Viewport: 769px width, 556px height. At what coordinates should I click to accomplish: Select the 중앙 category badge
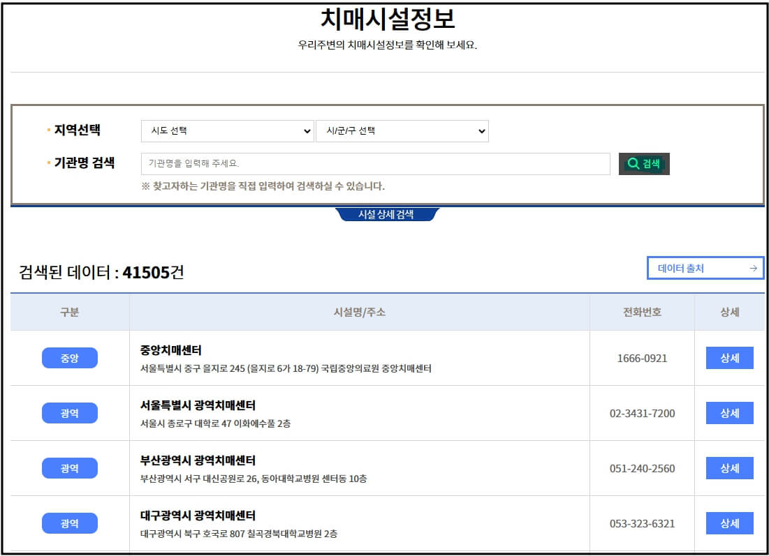pos(69,358)
